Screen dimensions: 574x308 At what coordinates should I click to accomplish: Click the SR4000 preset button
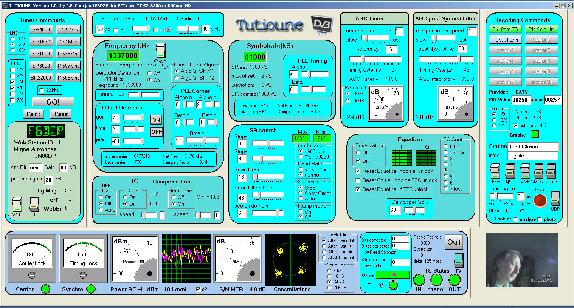click(41, 29)
